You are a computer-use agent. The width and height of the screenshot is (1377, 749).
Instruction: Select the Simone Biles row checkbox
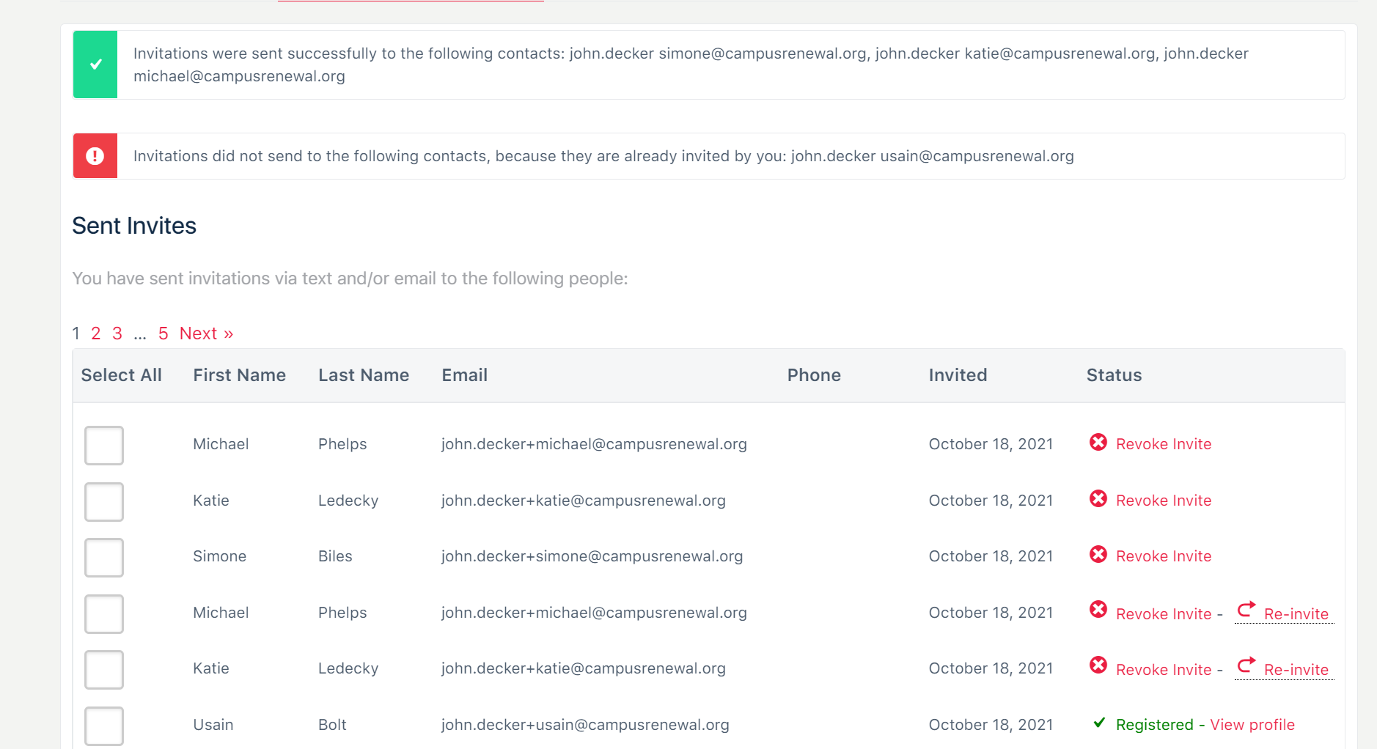click(104, 558)
